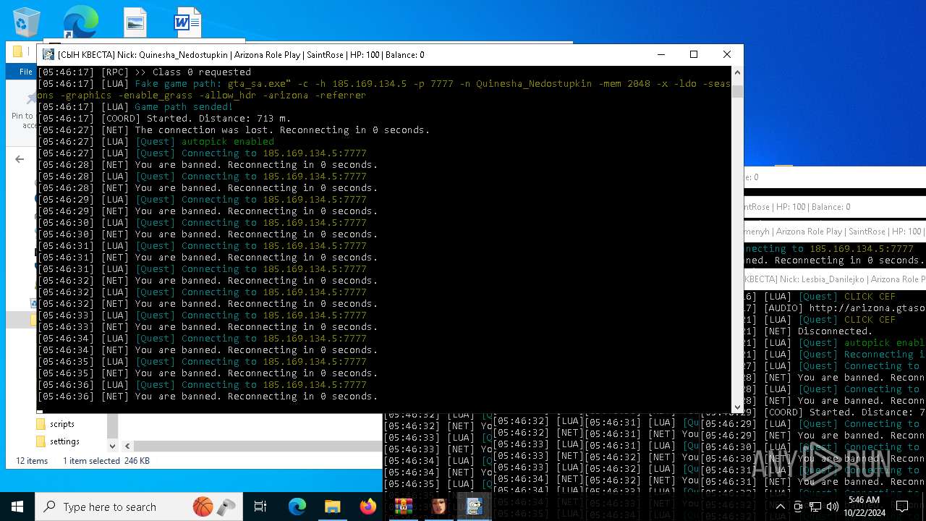Click 'The connection was lost' log line
This screenshot has height=521, width=926.
234,130
